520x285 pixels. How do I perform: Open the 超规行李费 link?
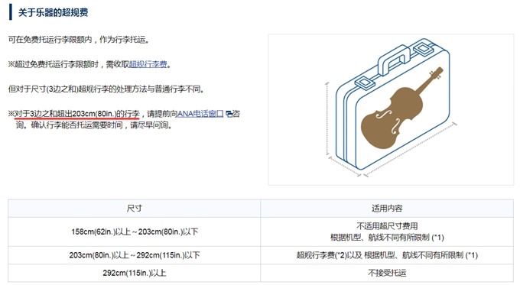pyautogui.click(x=148, y=64)
